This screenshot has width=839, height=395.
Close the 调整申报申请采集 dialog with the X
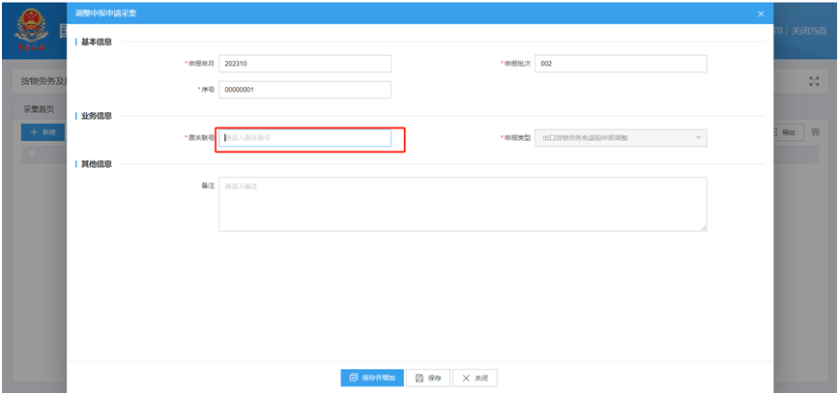click(x=761, y=14)
